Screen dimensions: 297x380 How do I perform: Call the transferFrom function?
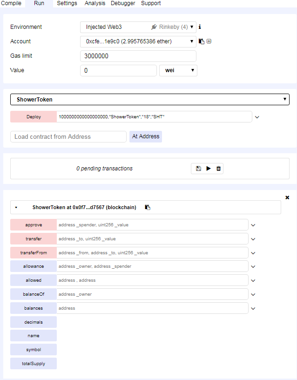point(34,253)
